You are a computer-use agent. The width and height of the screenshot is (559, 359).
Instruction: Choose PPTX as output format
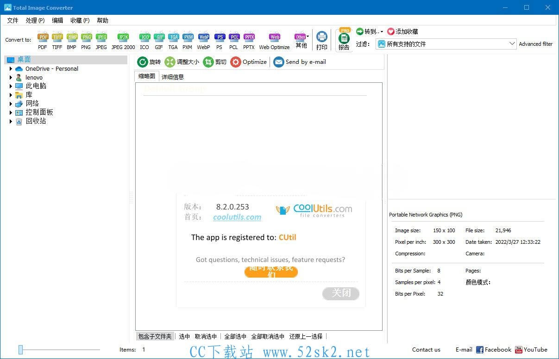pos(249,41)
